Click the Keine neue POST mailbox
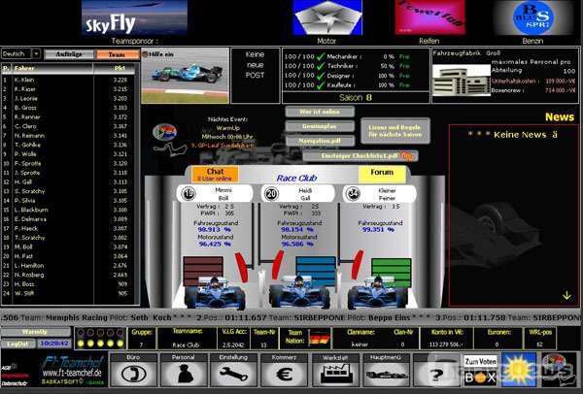The image size is (583, 394). click(x=255, y=76)
